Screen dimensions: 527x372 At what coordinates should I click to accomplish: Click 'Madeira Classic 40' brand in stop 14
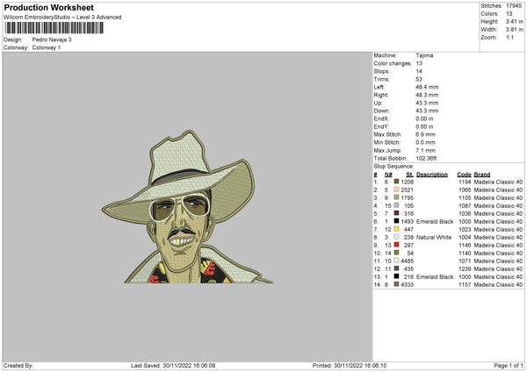(498, 285)
